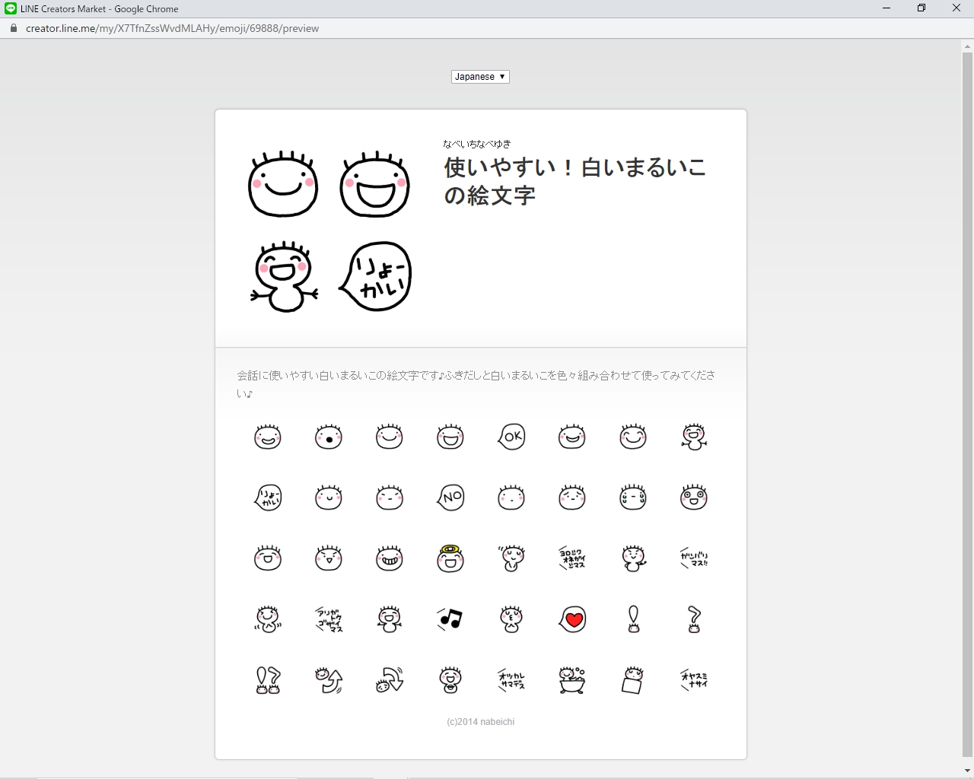The width and height of the screenshot is (974, 779).
Task: Click the emoji description paragraph text
Action: (x=476, y=384)
